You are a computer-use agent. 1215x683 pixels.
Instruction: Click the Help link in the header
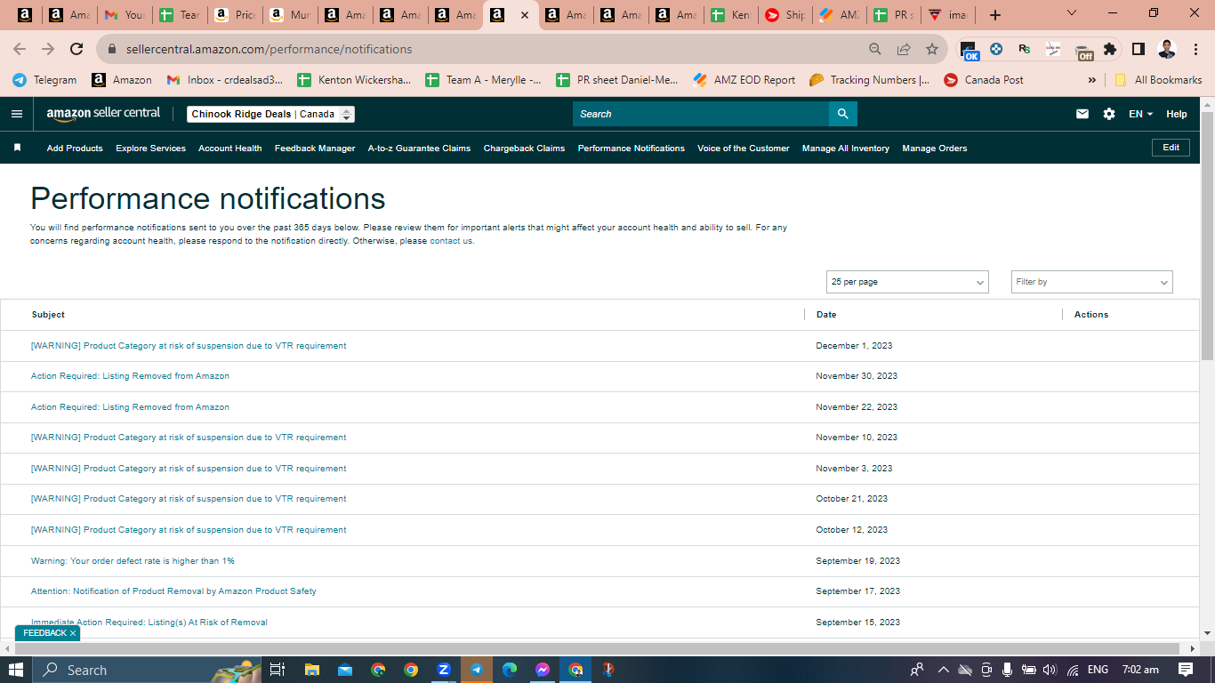(1176, 114)
